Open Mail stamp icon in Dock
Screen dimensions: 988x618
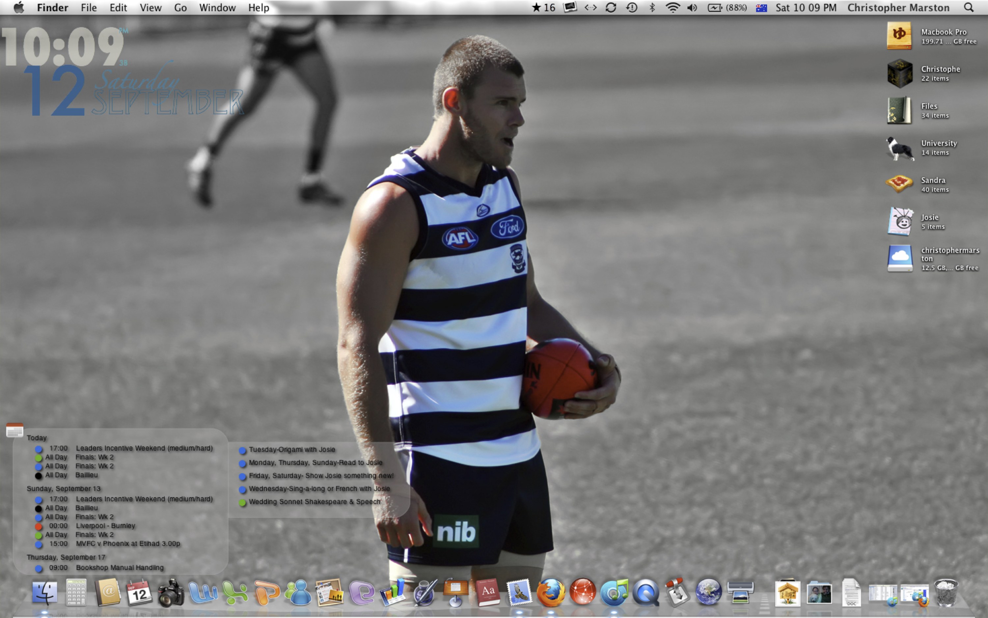[519, 592]
